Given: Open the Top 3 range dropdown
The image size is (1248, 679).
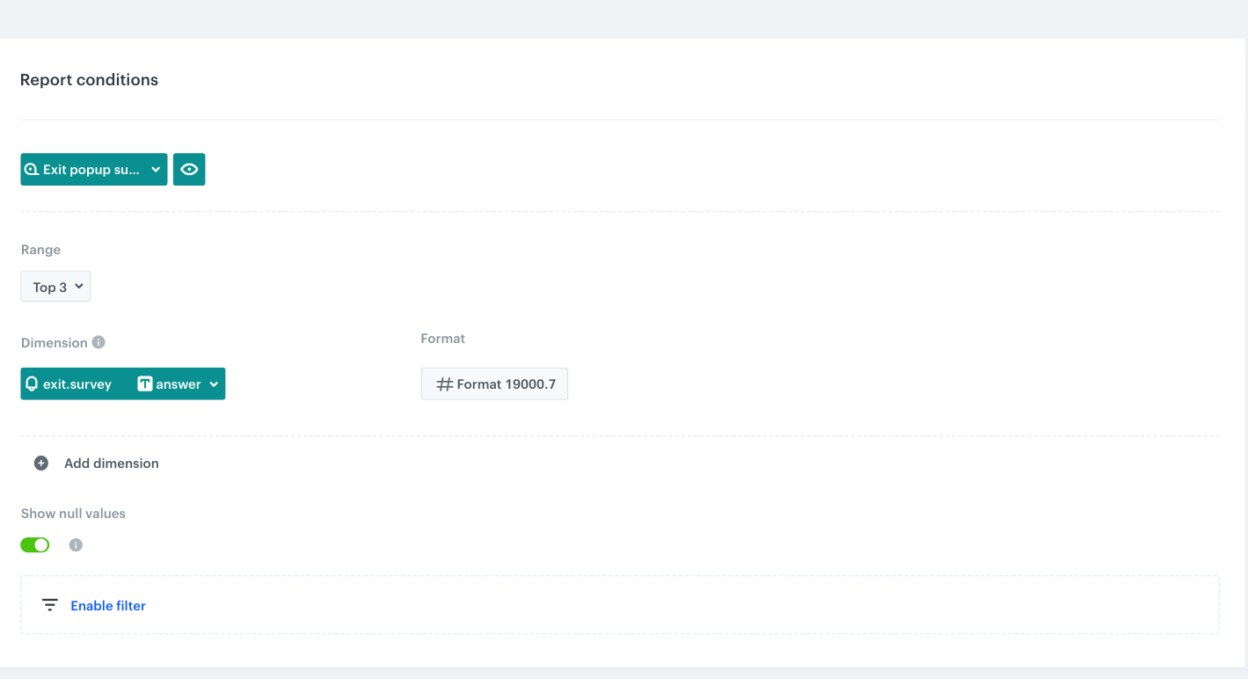Looking at the screenshot, I should tap(55, 286).
